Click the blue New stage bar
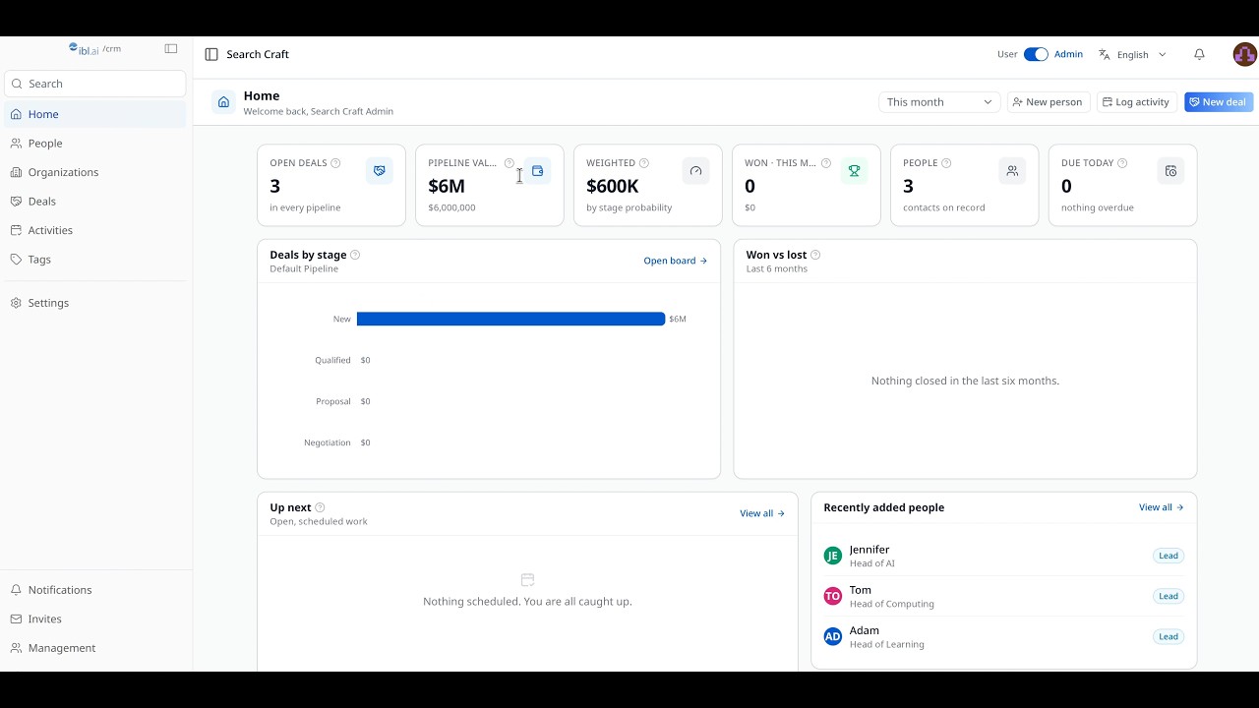This screenshot has height=708, width=1259. pos(510,319)
